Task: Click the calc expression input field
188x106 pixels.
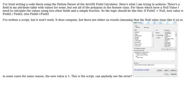Action: pos(155,66)
